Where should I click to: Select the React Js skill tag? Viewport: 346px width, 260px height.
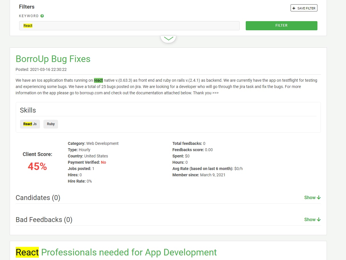coord(30,124)
